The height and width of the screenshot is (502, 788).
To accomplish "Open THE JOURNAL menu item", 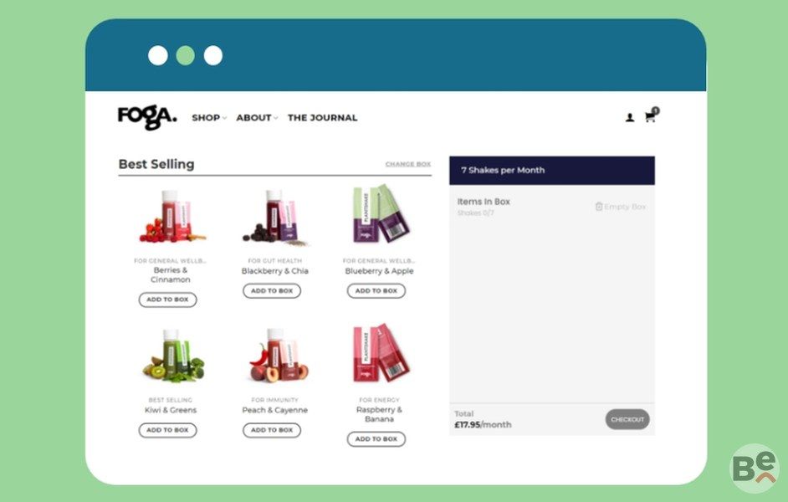I will pos(322,118).
